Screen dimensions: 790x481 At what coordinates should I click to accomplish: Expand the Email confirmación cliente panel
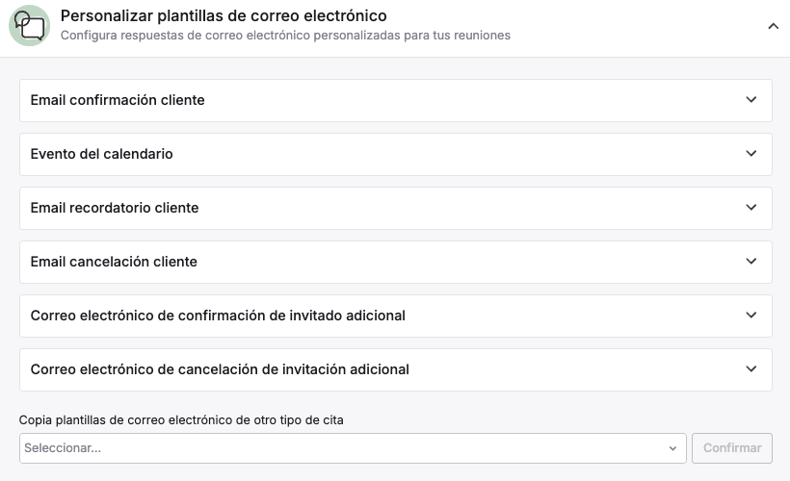tap(396, 100)
